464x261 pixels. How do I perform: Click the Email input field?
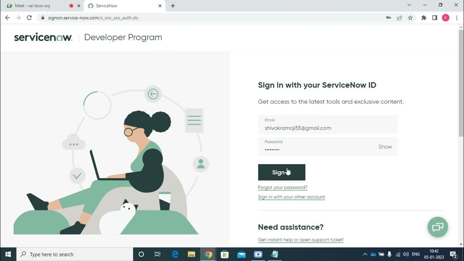328,125
